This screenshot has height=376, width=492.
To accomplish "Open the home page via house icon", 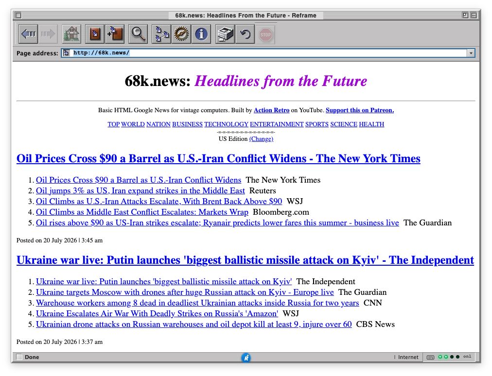I will click(71, 34).
